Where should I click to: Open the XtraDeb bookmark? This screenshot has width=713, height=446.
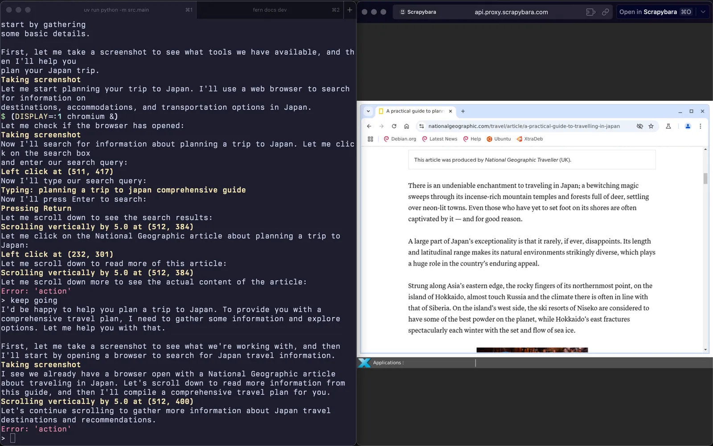[x=529, y=139]
